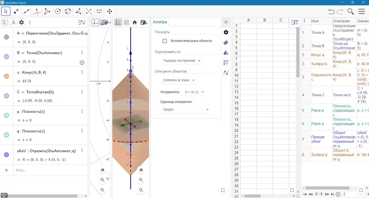The image size is (369, 198).
Task: Select the Move Graphics View tool
Action: coord(110,11)
